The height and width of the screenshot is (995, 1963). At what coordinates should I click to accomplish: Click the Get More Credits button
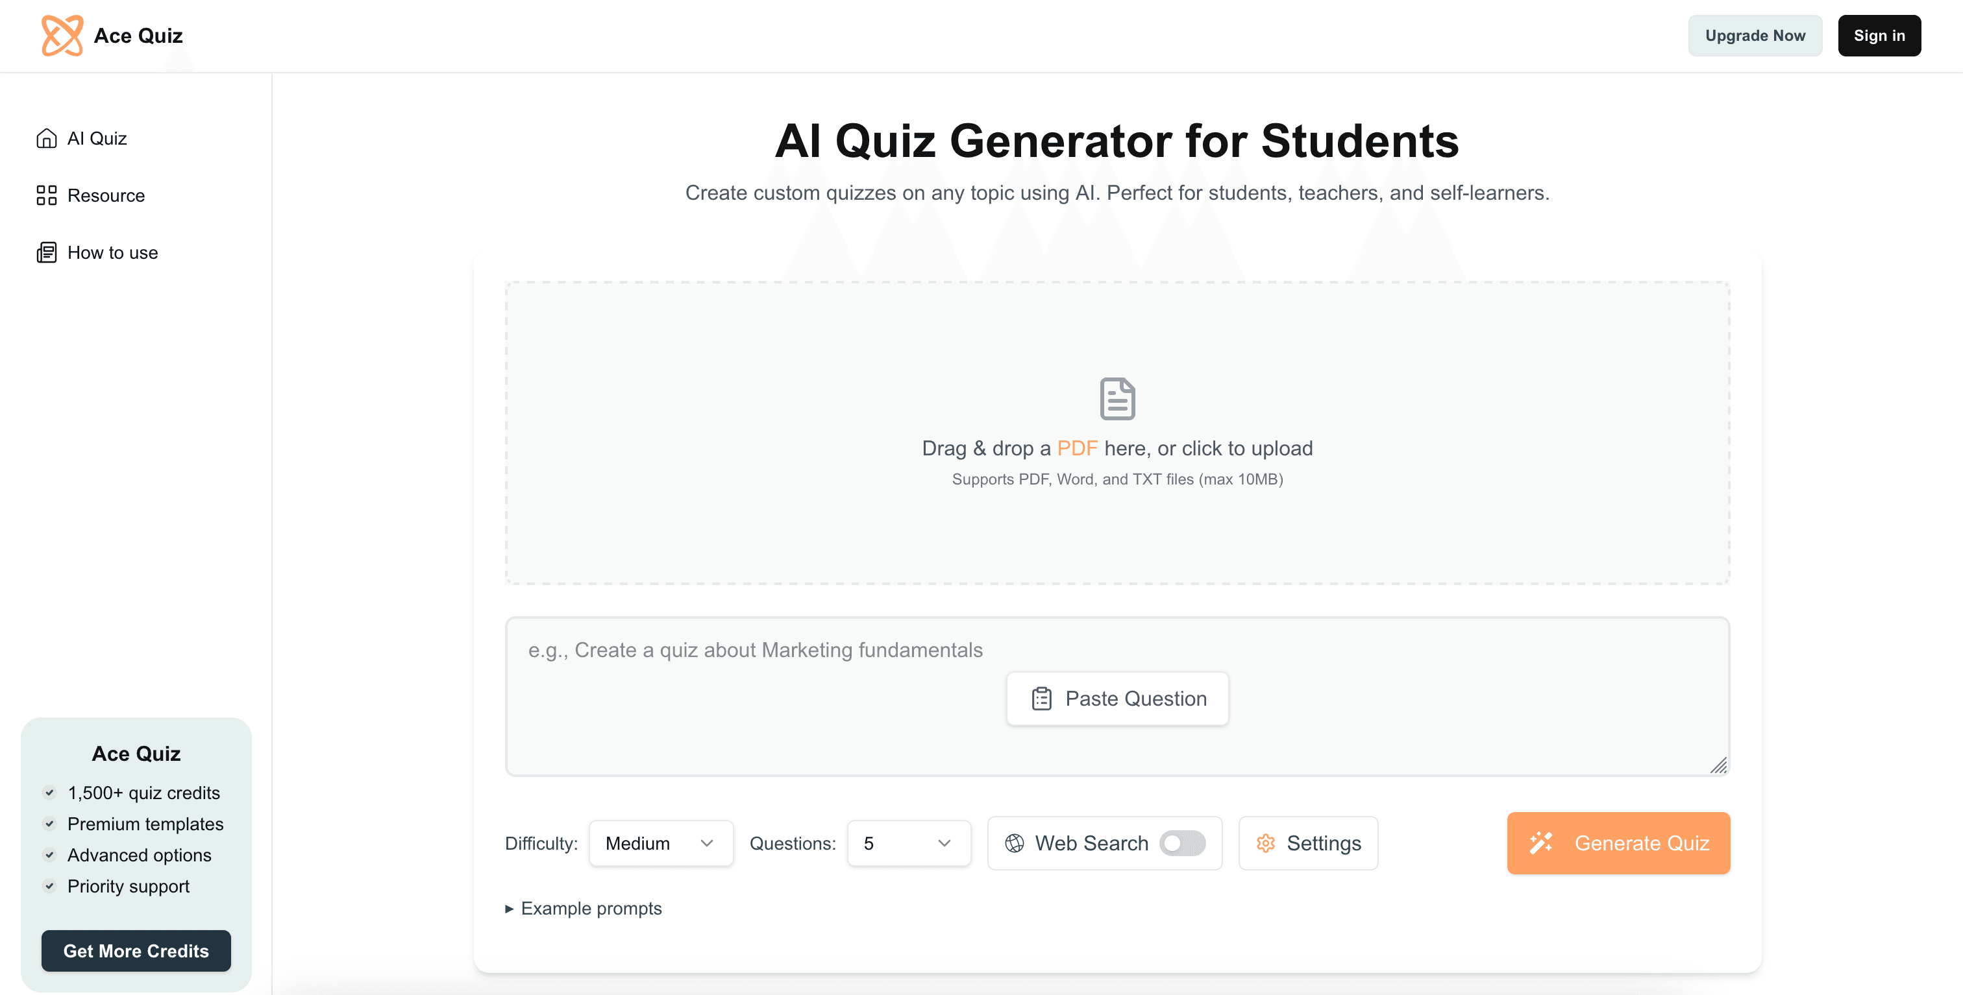pyautogui.click(x=136, y=950)
